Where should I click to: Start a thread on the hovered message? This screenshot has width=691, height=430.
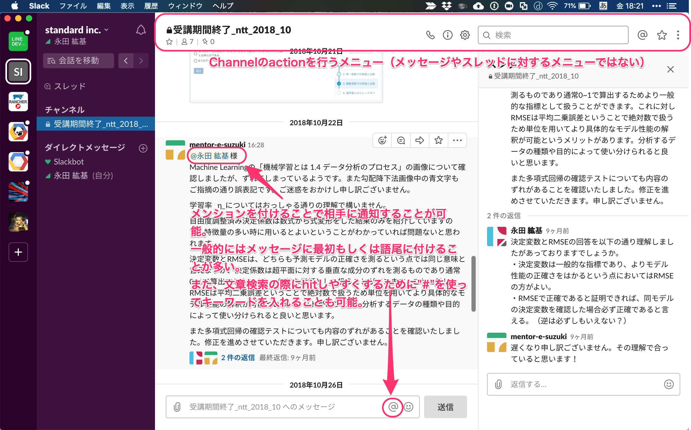pyautogui.click(x=401, y=140)
